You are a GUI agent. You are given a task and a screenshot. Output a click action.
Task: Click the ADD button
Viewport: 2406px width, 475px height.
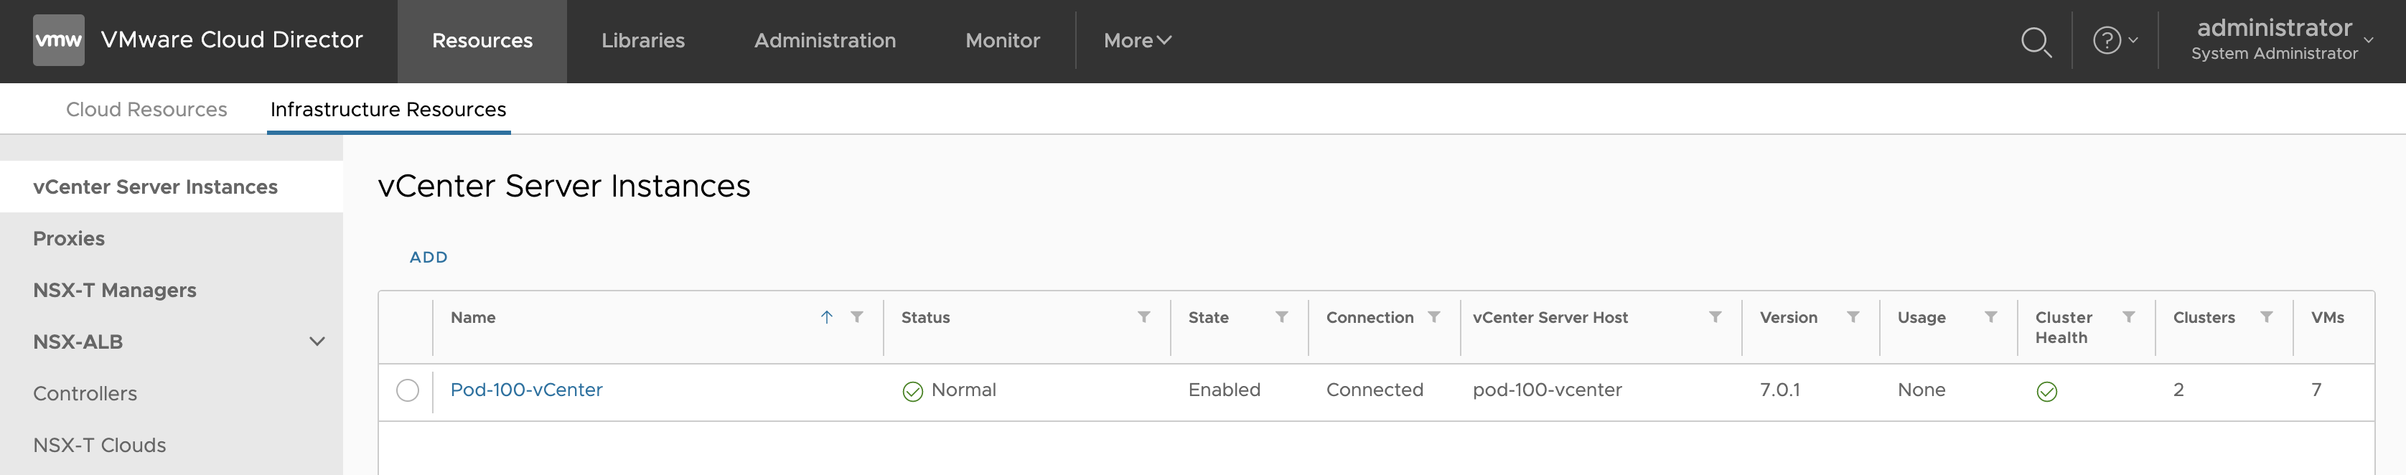(429, 258)
